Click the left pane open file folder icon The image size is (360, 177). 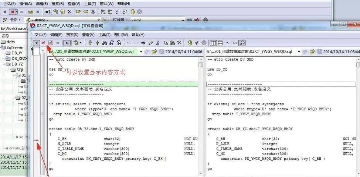(x=154, y=52)
